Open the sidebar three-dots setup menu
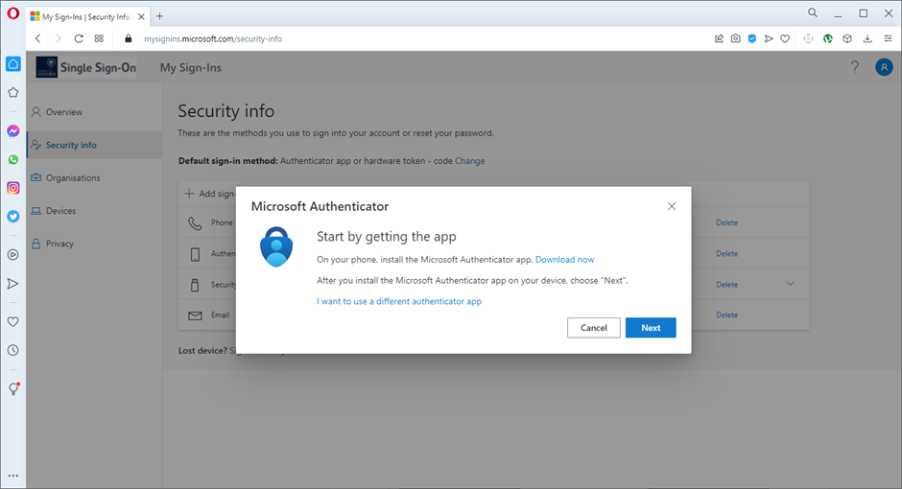The height and width of the screenshot is (489, 902). (x=13, y=476)
